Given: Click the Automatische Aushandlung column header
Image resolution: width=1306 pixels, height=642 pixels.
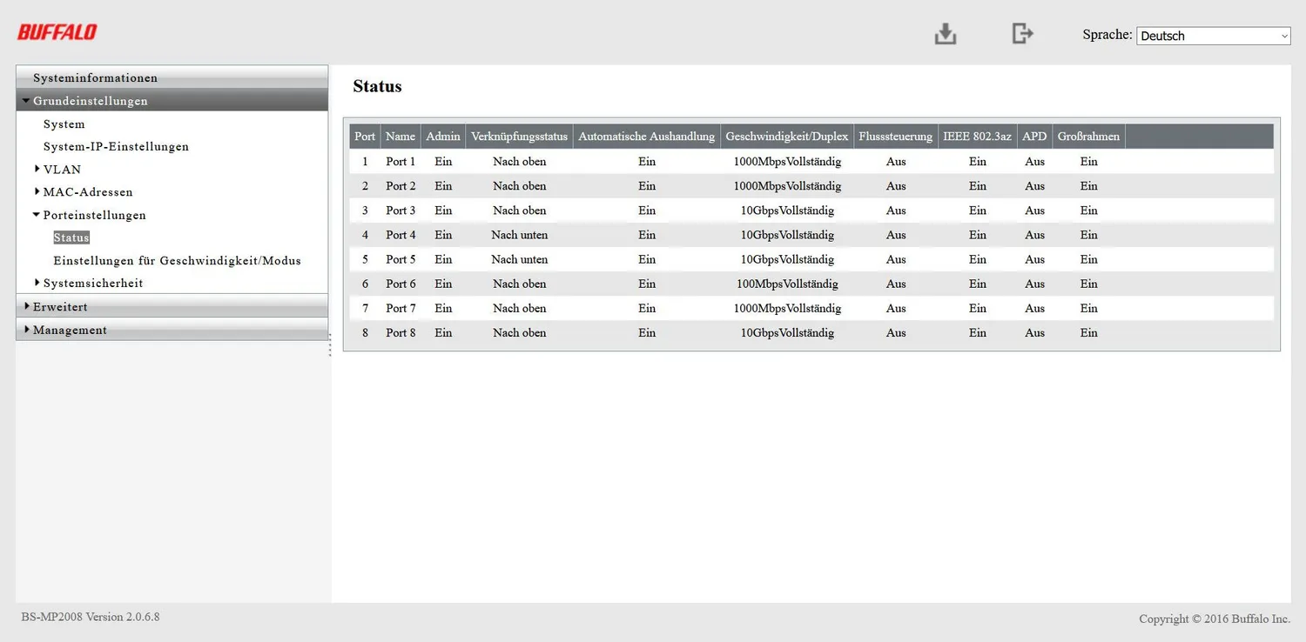Looking at the screenshot, I should point(647,137).
